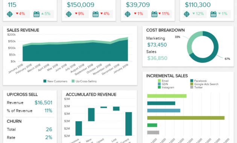The height and width of the screenshot is (143, 237).
Task: Click the New revenue waterfall bar
Action: (91, 114)
